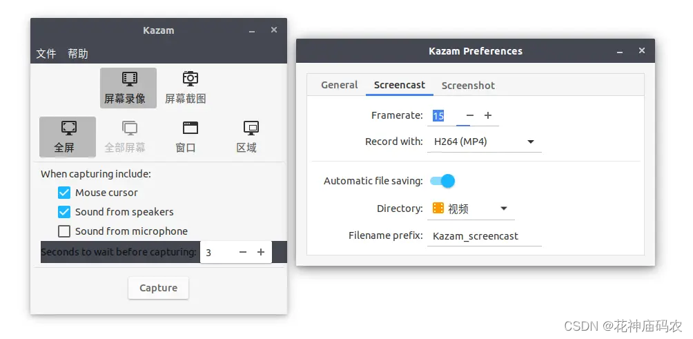Screen dimensions: 693x339
Task: Click the Capture button
Action: click(x=158, y=288)
